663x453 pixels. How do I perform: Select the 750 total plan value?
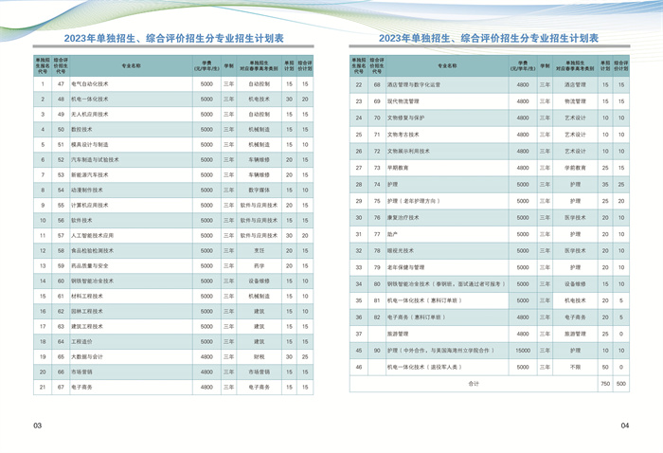[604, 384]
